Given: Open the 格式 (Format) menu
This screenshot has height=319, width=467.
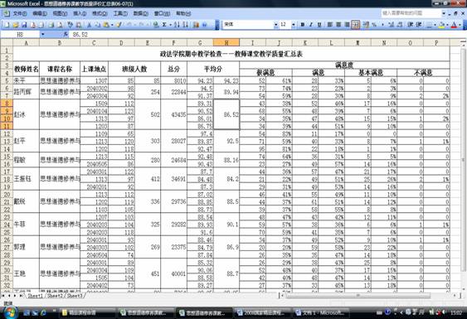Looking at the screenshot, I should click(100, 14).
